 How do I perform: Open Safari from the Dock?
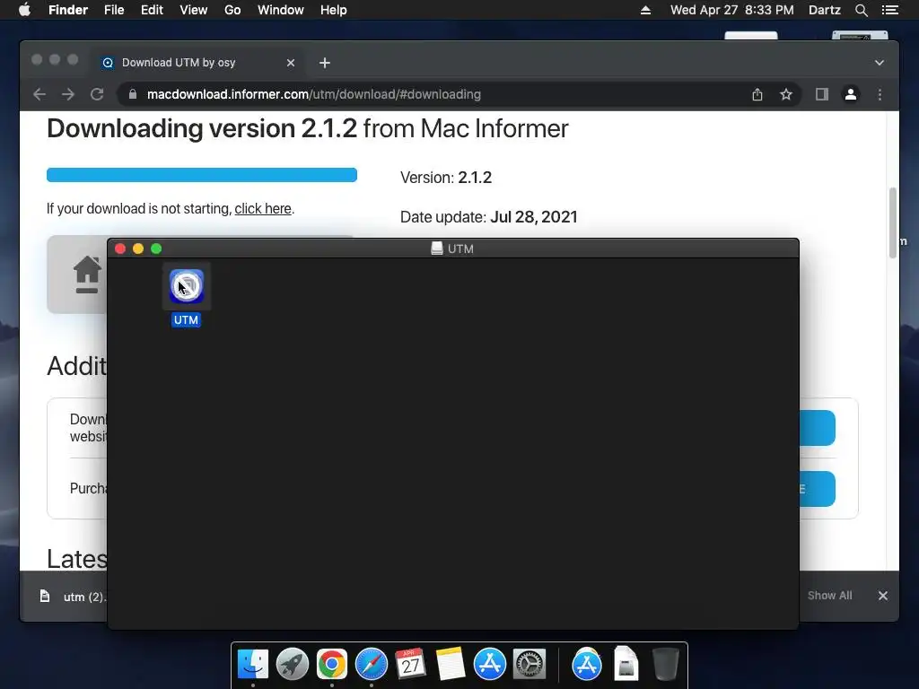point(371,665)
